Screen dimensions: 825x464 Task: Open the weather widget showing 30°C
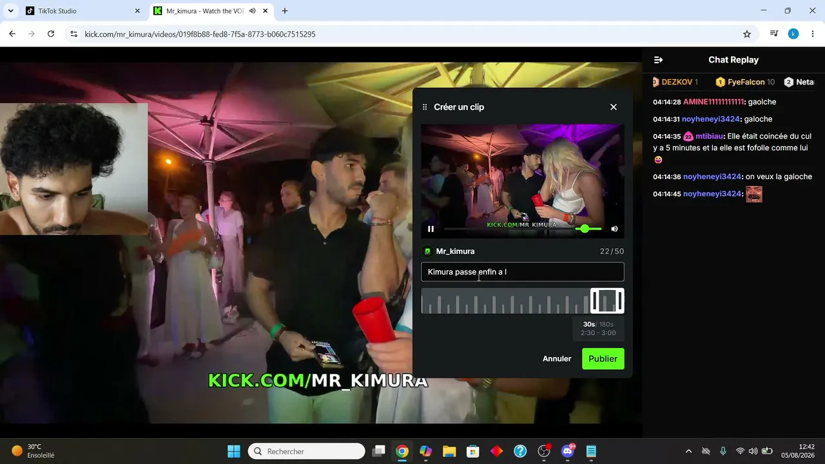click(34, 451)
